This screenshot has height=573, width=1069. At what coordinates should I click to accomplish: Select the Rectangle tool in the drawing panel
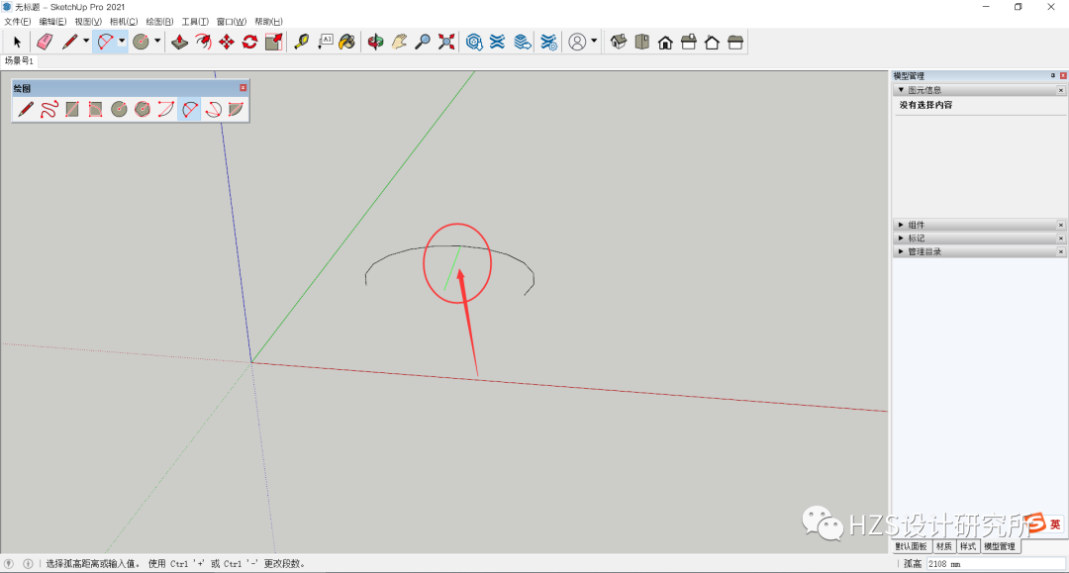[x=71, y=109]
